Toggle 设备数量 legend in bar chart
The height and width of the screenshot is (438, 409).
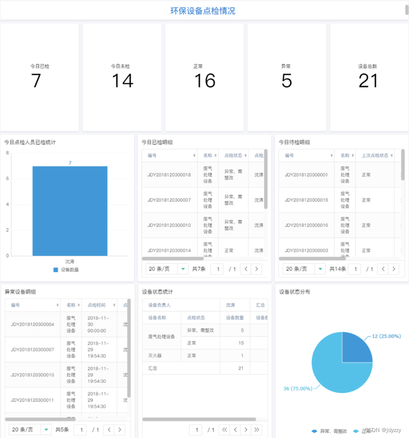(66, 270)
